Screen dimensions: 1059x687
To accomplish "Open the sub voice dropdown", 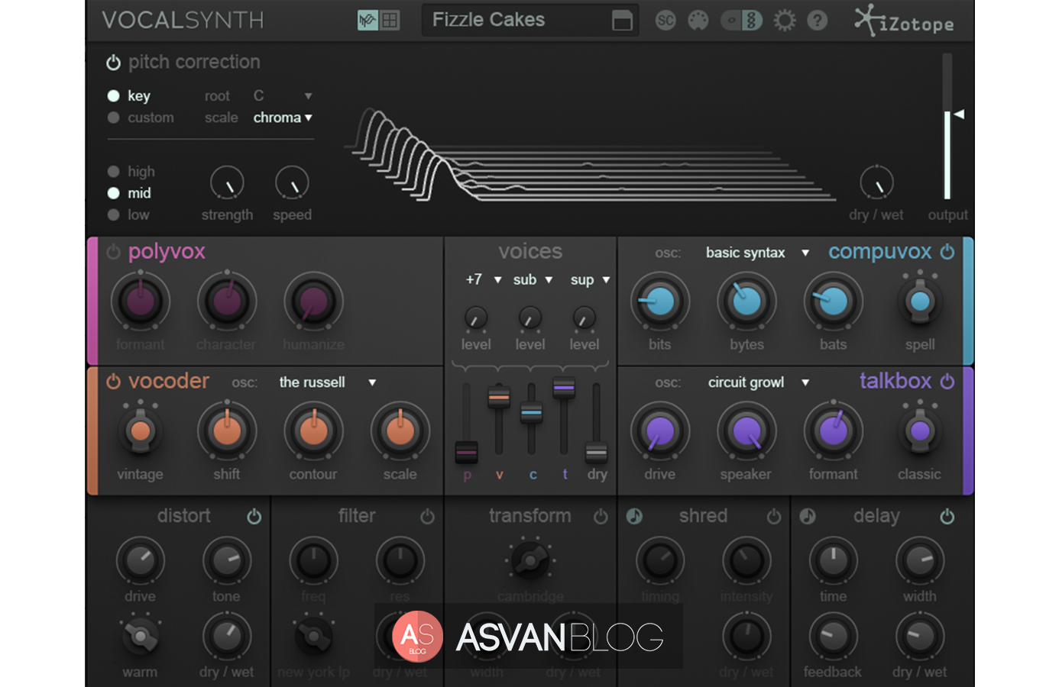I will pos(533,280).
